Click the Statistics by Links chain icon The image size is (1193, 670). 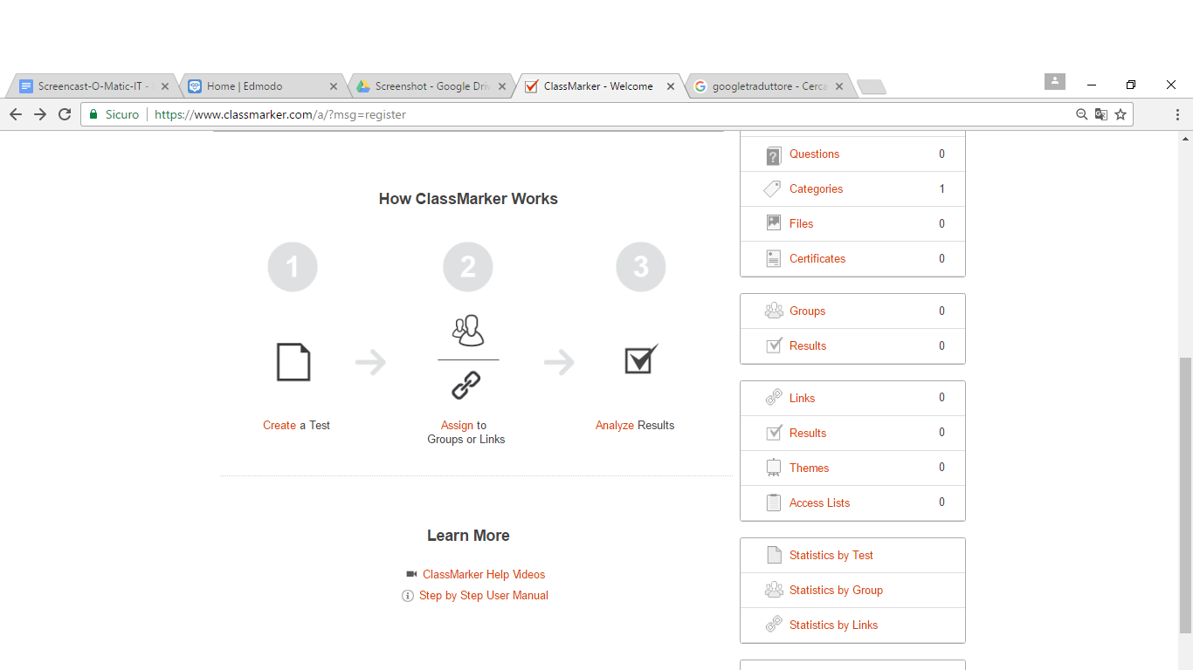pyautogui.click(x=774, y=625)
